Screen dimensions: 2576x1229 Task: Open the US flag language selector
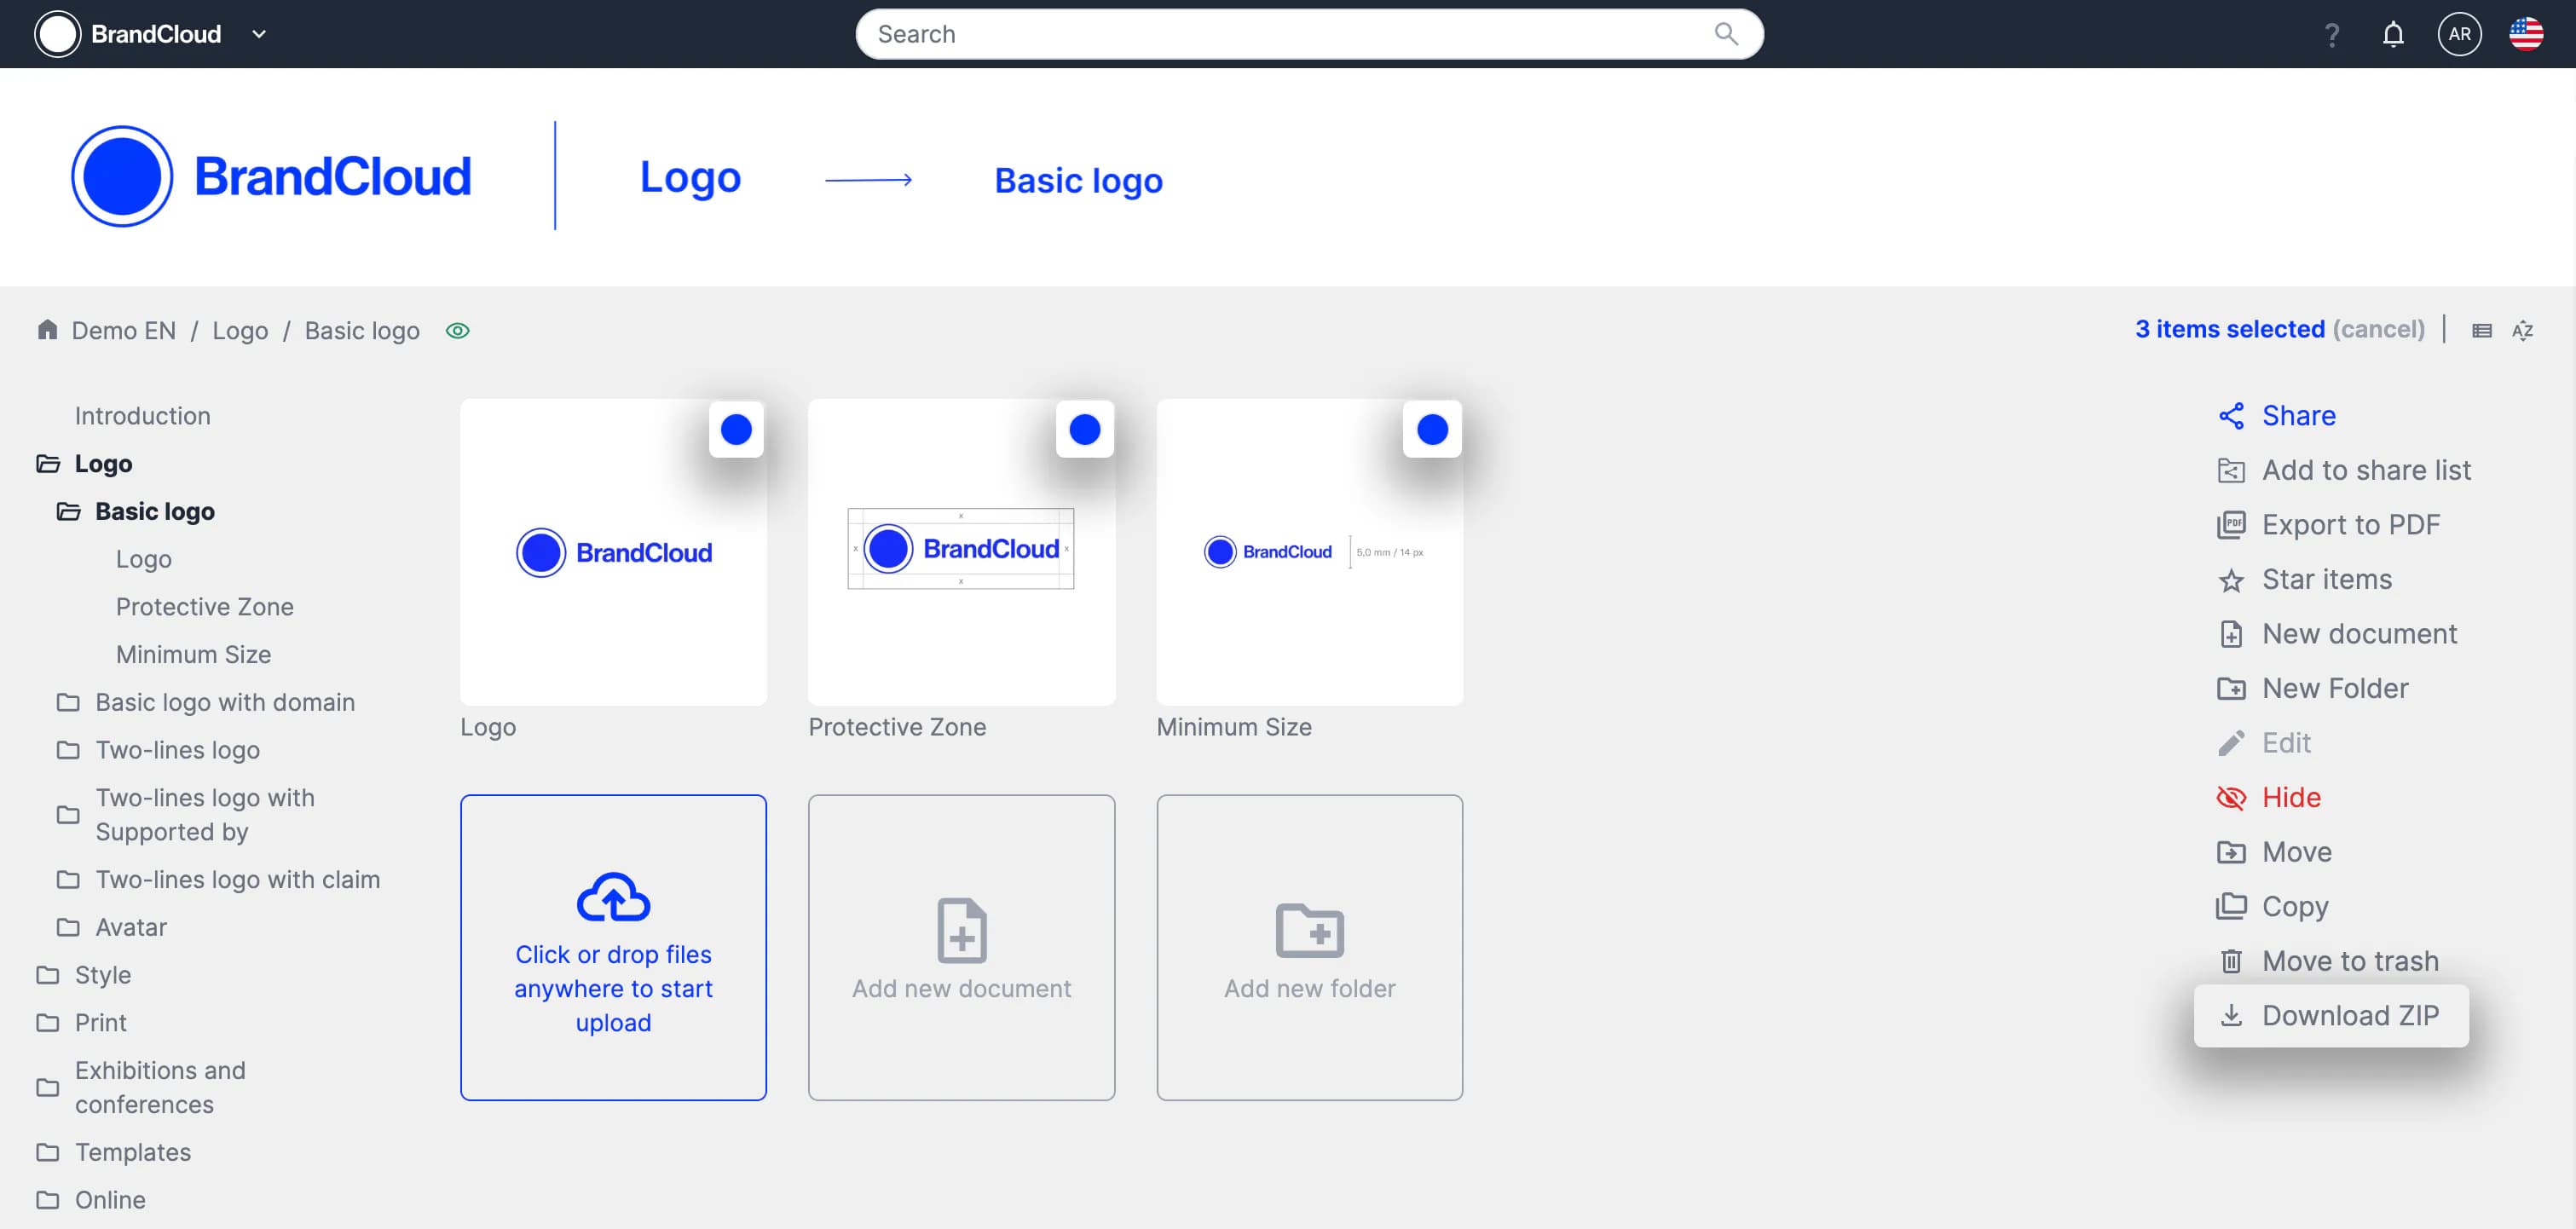coord(2526,35)
